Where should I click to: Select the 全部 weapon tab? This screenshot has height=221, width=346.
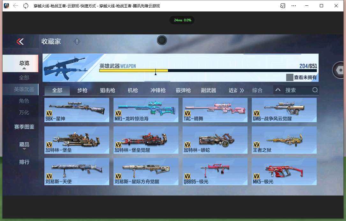click(57, 90)
